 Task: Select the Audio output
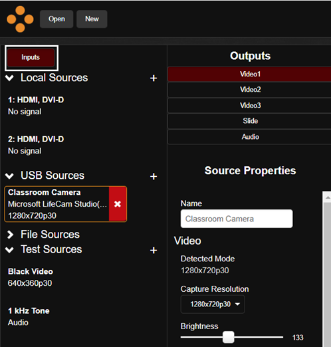(x=250, y=137)
